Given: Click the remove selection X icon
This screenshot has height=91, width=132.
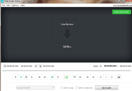Looking at the screenshot, I should pos(80,77).
